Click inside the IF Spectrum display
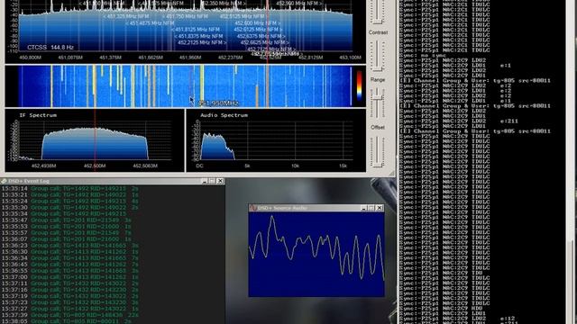The height and width of the screenshot is (324, 577). [x=95, y=141]
